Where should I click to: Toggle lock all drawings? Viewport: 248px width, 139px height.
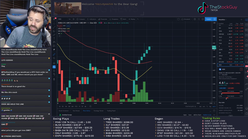click(x=54, y=70)
